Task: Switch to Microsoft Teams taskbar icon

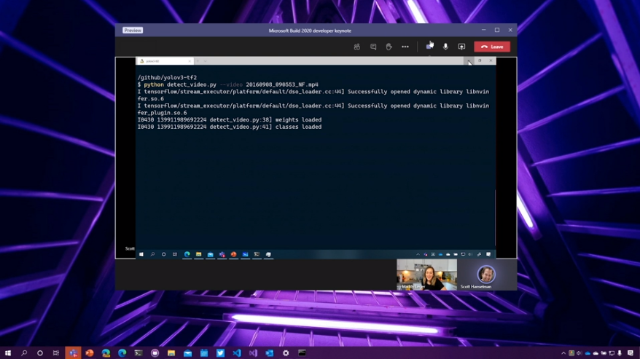Action: (73, 353)
